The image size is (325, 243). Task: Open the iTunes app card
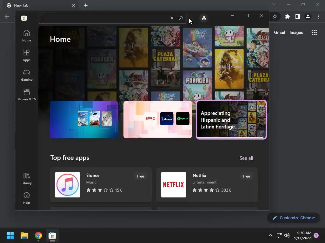(101, 185)
